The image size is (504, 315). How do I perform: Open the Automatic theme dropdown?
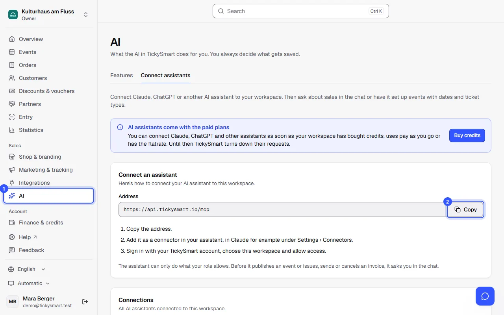tap(29, 283)
